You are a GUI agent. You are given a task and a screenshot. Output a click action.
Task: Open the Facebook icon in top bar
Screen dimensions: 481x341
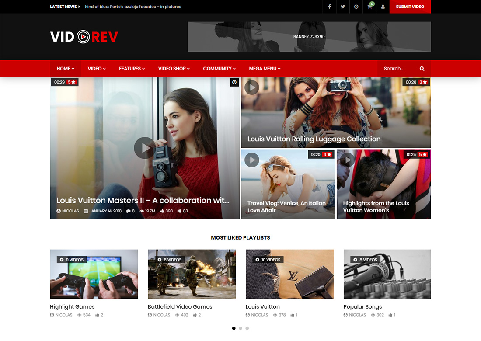(x=329, y=7)
